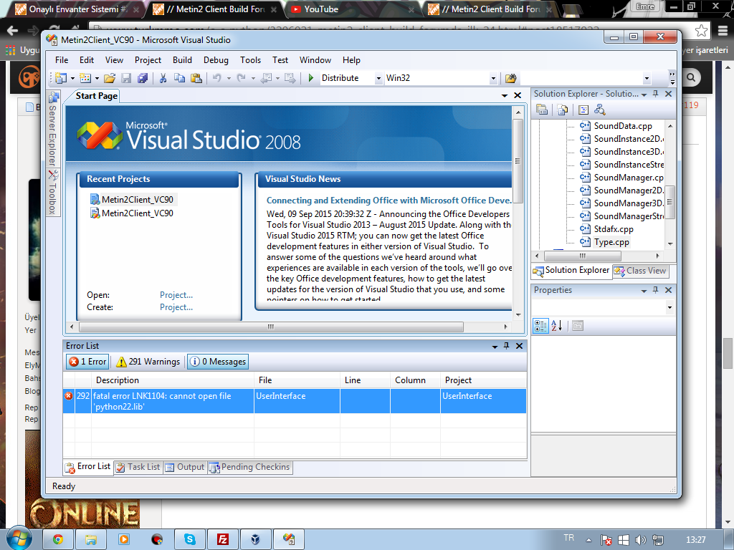The width and height of the screenshot is (734, 550).
Task: Toggle the 0 Messages filter button
Action: (x=218, y=362)
